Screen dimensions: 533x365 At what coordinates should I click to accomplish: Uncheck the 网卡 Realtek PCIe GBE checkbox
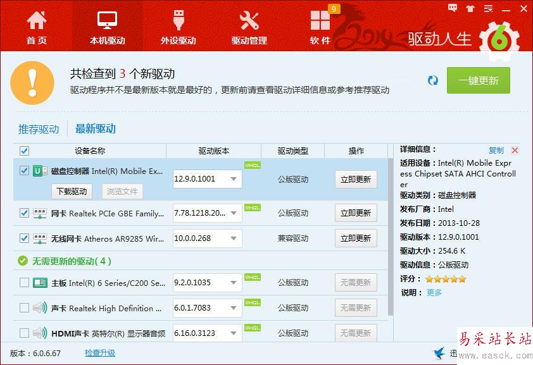pyautogui.click(x=24, y=213)
